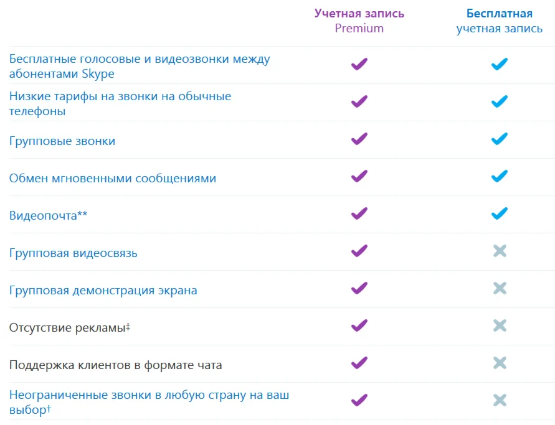Click Premium checkmark for unlimited country calls

point(359,400)
